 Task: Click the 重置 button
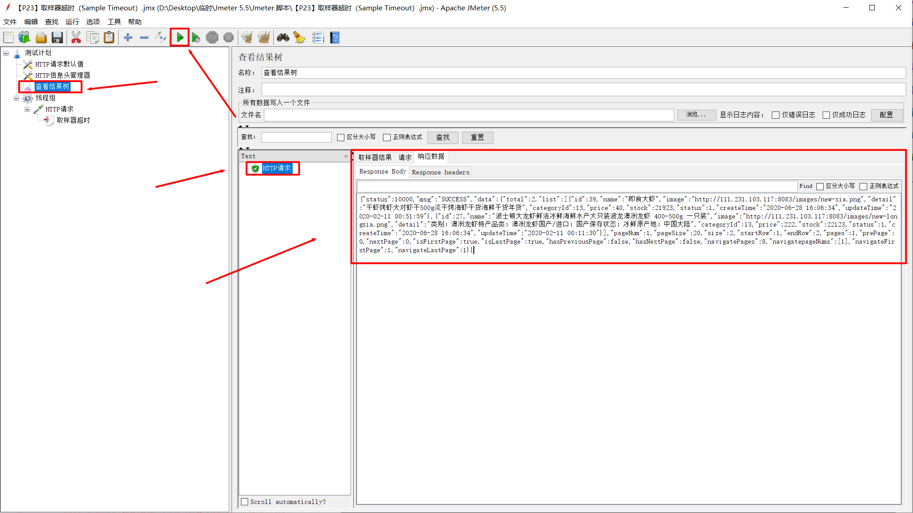pyautogui.click(x=477, y=138)
